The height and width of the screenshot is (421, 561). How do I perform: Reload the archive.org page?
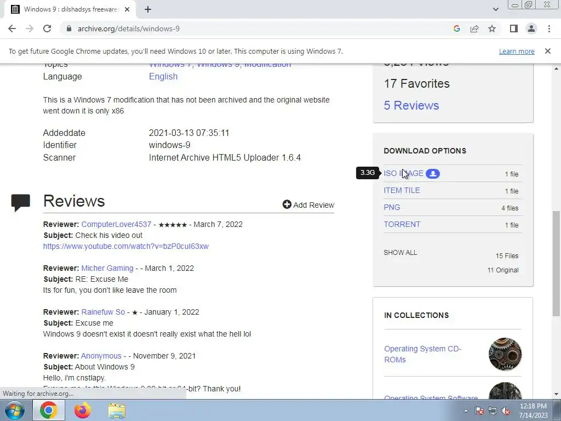(x=47, y=29)
